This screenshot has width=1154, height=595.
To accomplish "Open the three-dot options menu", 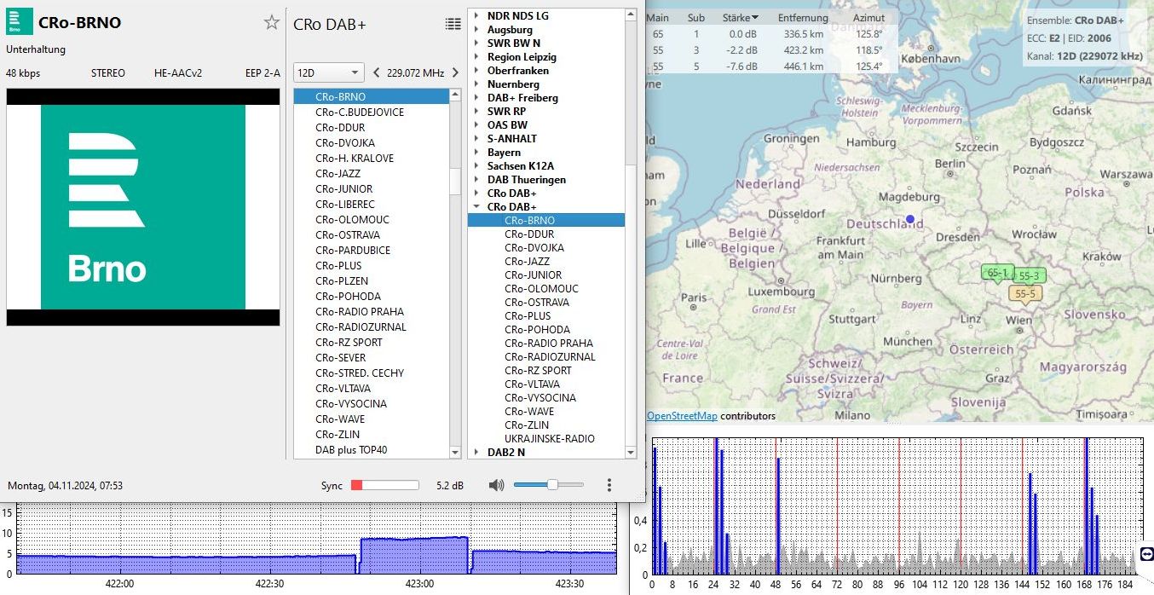I will click(609, 485).
